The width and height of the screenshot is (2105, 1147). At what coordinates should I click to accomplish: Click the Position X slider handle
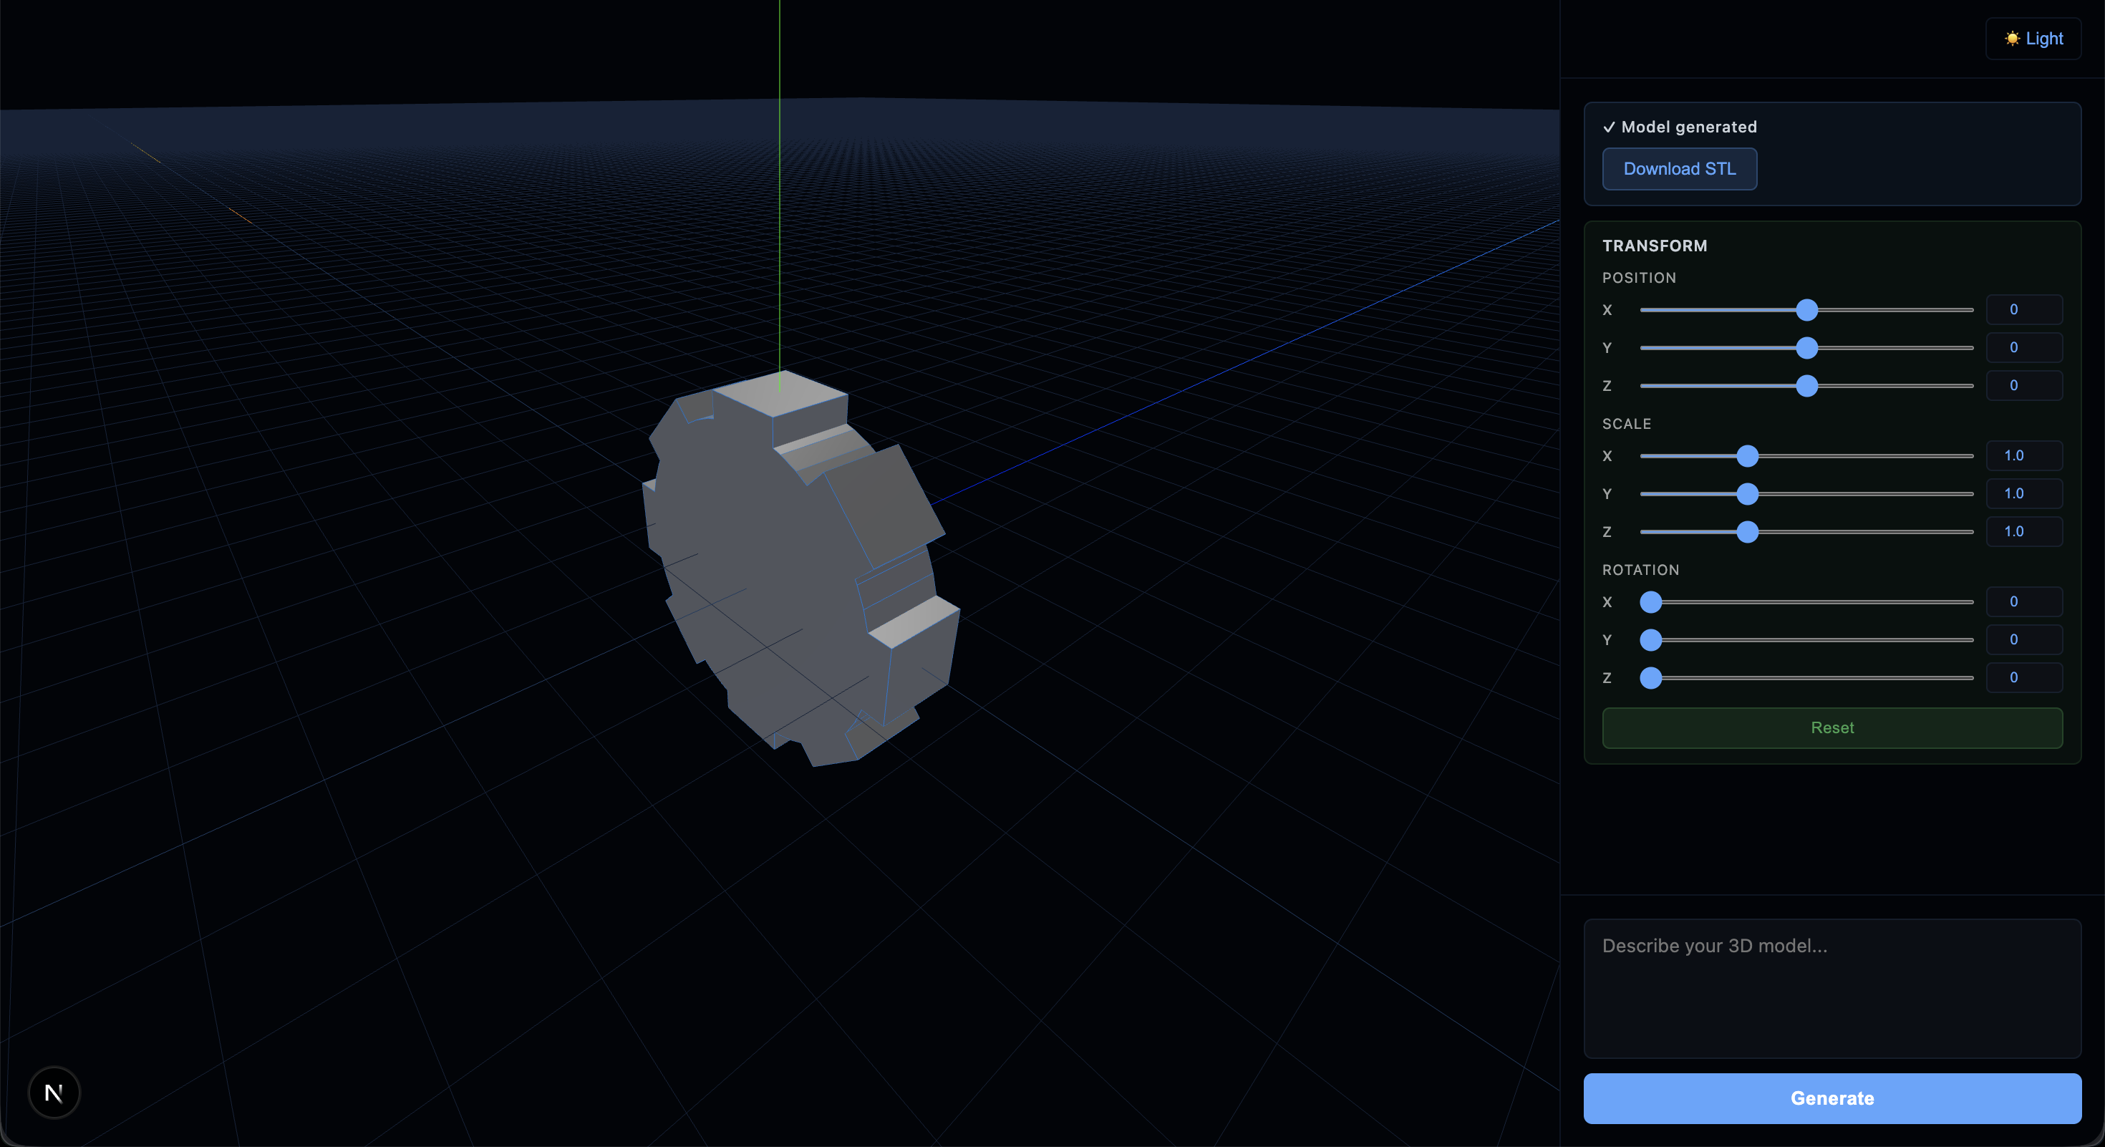coord(1806,309)
